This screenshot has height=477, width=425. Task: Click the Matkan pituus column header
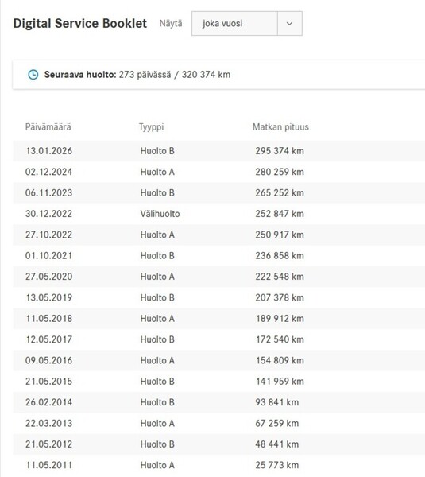point(280,127)
